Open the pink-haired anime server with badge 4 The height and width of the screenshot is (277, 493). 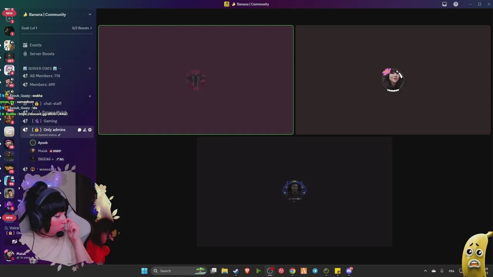[x=9, y=70]
